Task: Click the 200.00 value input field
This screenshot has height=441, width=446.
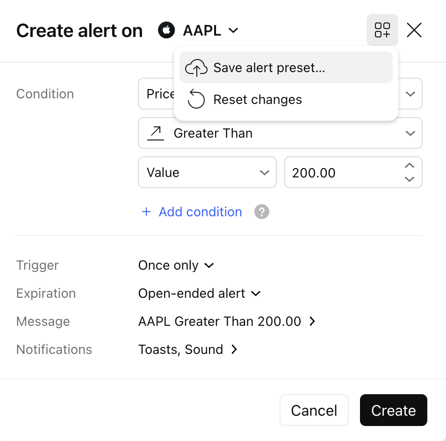Action: (341, 173)
